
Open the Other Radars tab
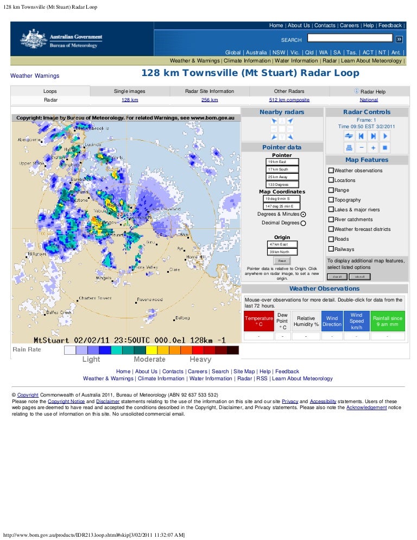289,91
